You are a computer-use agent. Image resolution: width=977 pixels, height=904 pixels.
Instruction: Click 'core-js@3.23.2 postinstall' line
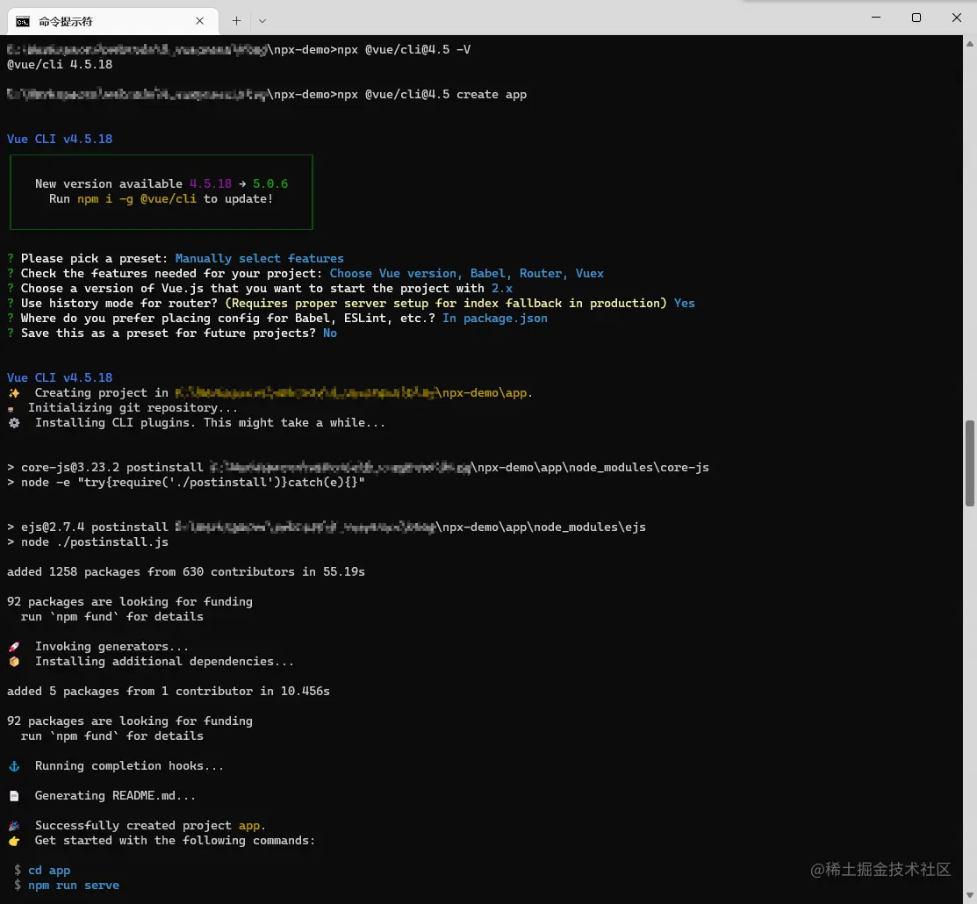click(x=357, y=467)
